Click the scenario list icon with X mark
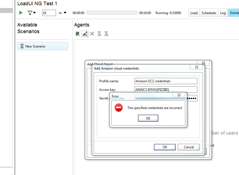This screenshot has height=175, width=239. [106, 34]
